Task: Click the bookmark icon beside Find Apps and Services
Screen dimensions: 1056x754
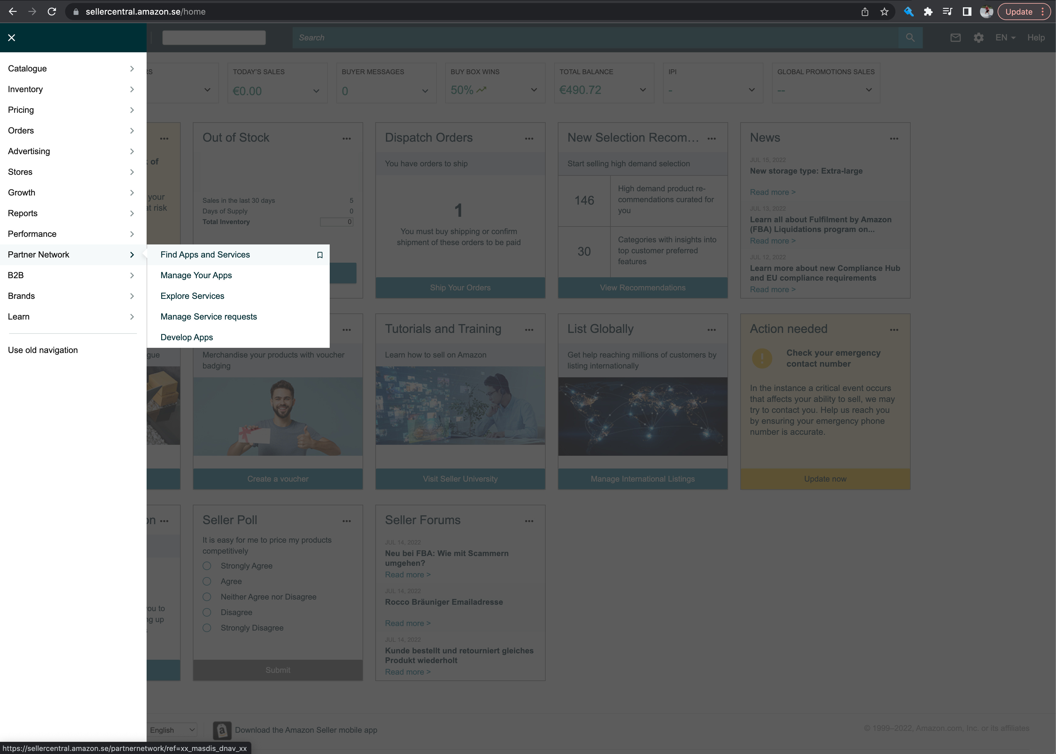Action: click(319, 255)
